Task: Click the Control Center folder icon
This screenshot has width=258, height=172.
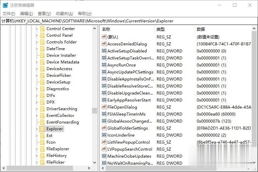Action: [42, 29]
